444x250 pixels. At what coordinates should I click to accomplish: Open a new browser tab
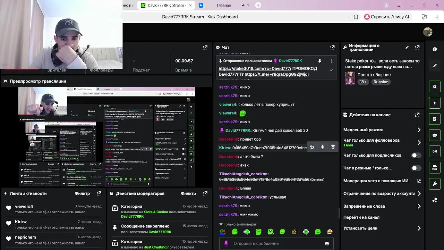(258, 5)
